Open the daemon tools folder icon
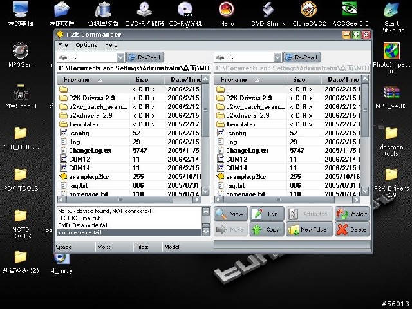The width and height of the screenshot is (412, 309). 391,133
